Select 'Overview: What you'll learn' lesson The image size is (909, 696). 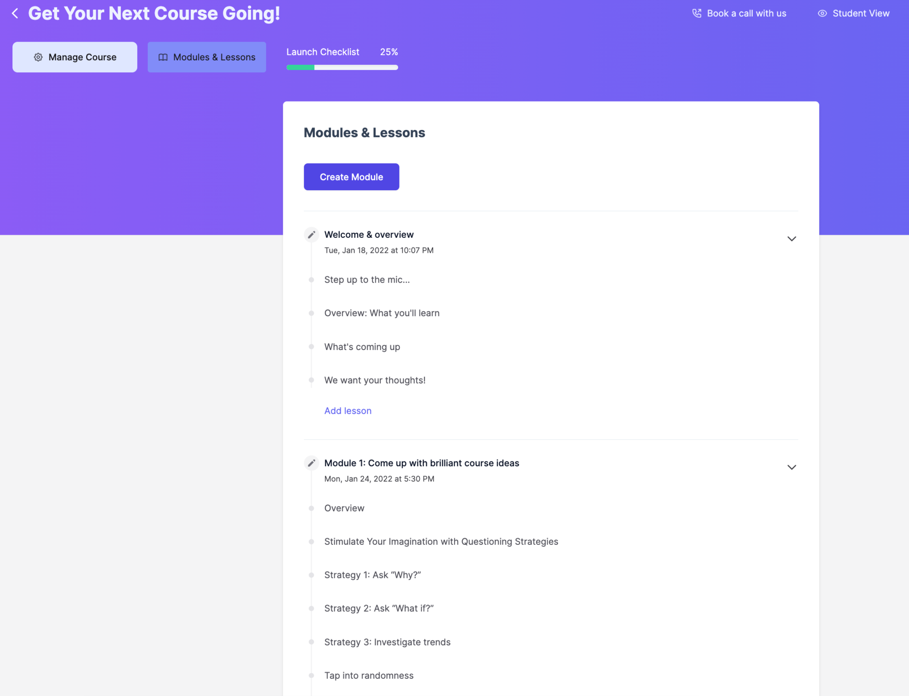[382, 313]
